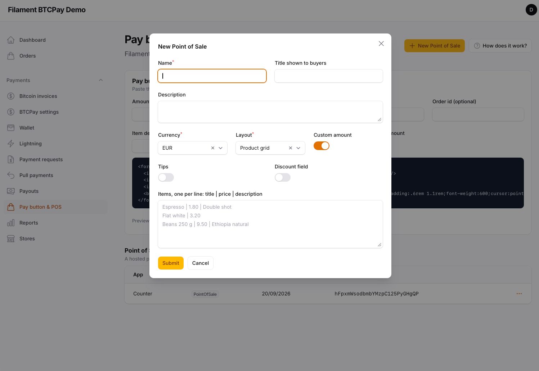
Task: Click into the Description textarea
Action: pyautogui.click(x=270, y=112)
